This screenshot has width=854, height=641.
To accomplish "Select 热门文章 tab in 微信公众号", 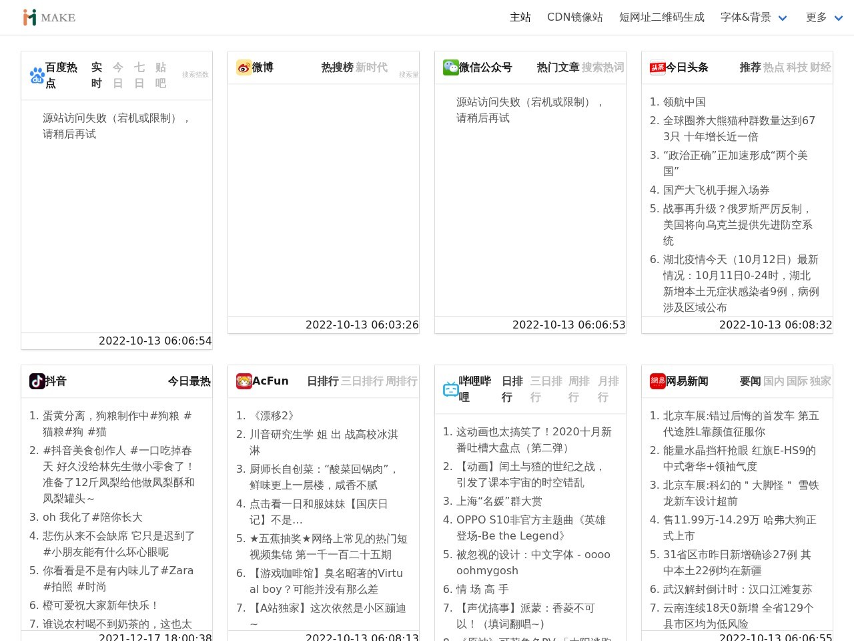I will [x=558, y=67].
